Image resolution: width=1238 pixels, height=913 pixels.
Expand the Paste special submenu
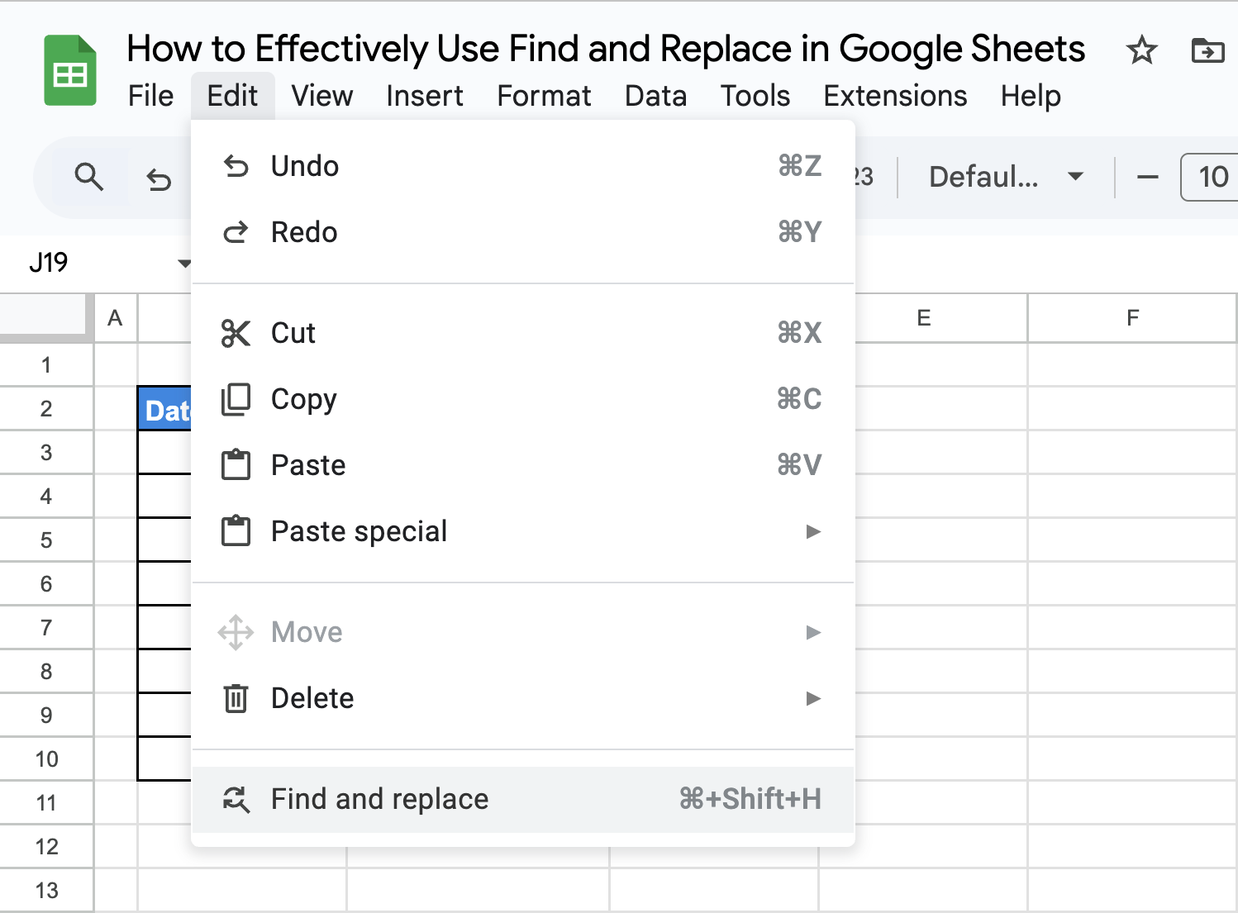pos(523,531)
